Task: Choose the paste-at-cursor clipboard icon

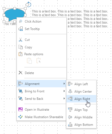Action: 39,60
